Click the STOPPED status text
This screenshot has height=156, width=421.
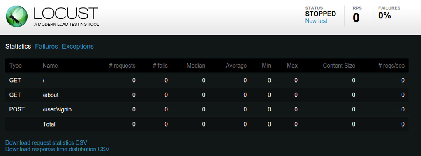[x=321, y=14]
